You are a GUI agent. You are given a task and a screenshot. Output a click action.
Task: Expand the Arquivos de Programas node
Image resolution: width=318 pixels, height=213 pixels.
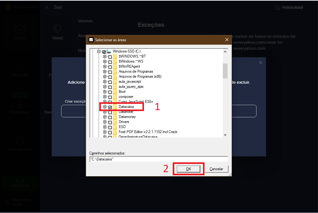click(x=105, y=72)
